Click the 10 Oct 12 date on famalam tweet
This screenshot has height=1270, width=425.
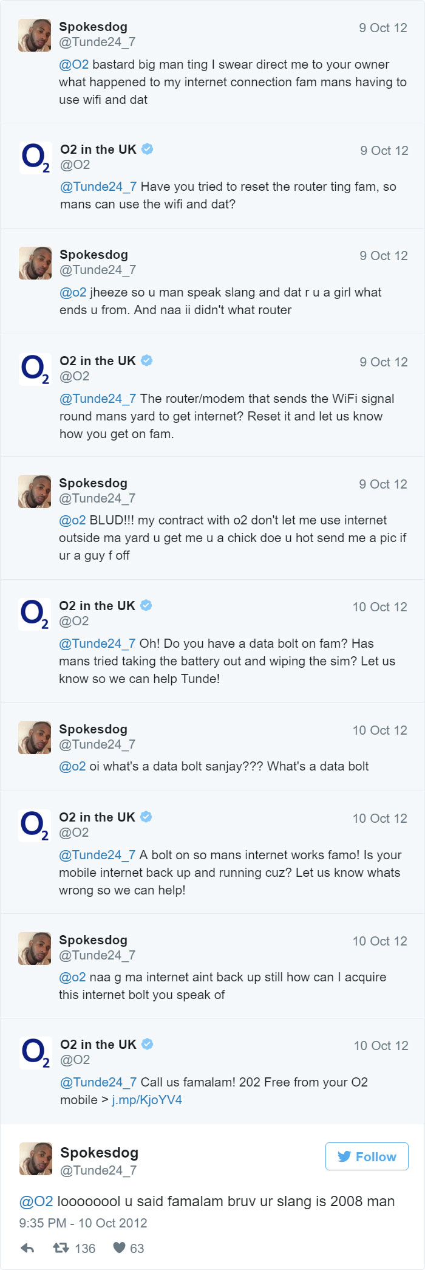(x=381, y=1046)
